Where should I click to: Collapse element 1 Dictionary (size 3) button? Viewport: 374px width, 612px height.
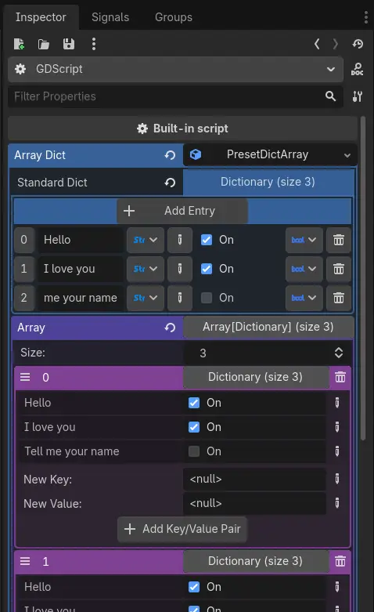point(256,561)
